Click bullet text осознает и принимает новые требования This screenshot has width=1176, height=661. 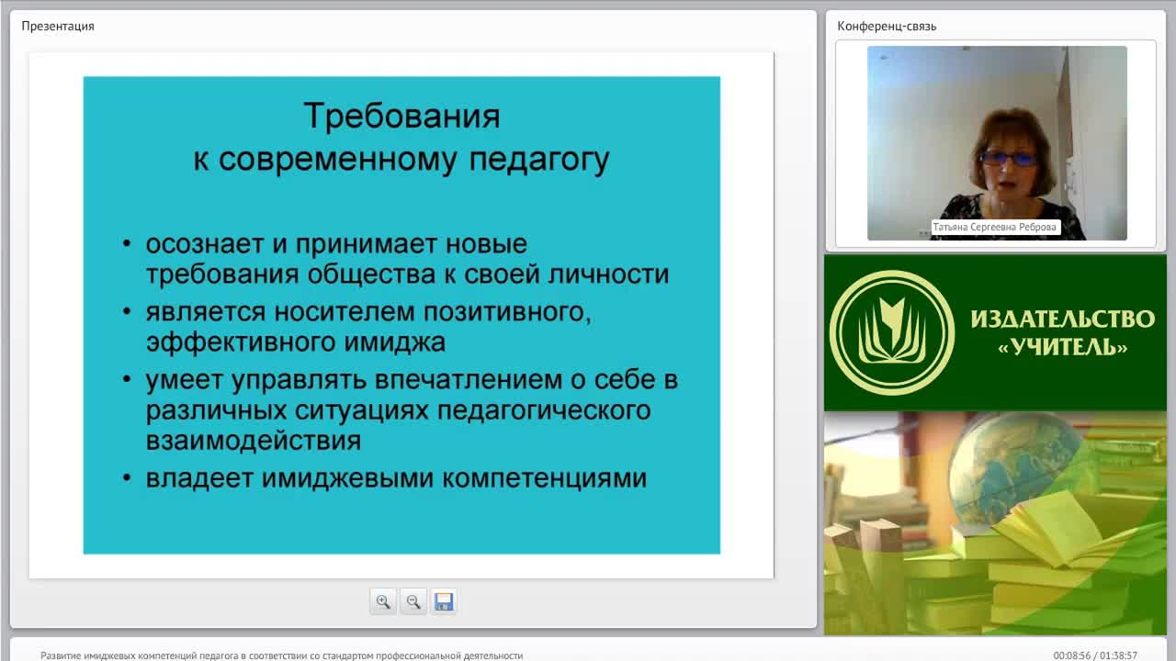click(407, 259)
